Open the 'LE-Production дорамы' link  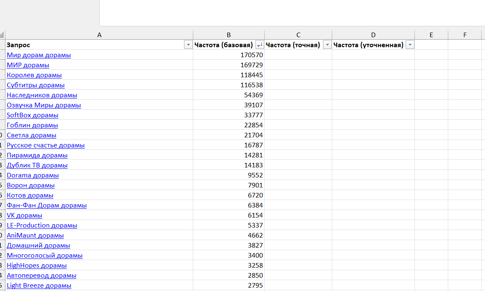coord(42,225)
